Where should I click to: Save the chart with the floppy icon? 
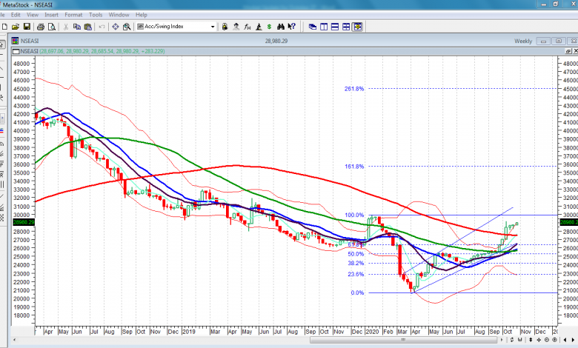27,27
